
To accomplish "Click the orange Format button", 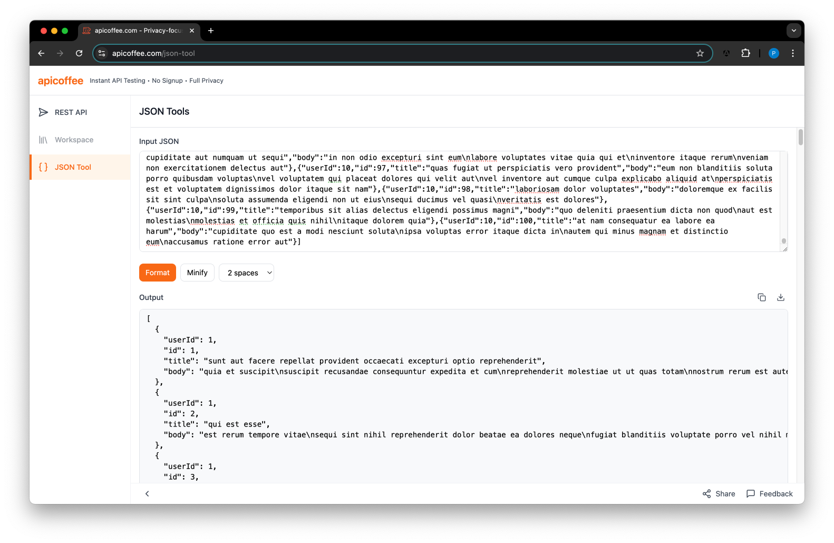I will (x=158, y=273).
